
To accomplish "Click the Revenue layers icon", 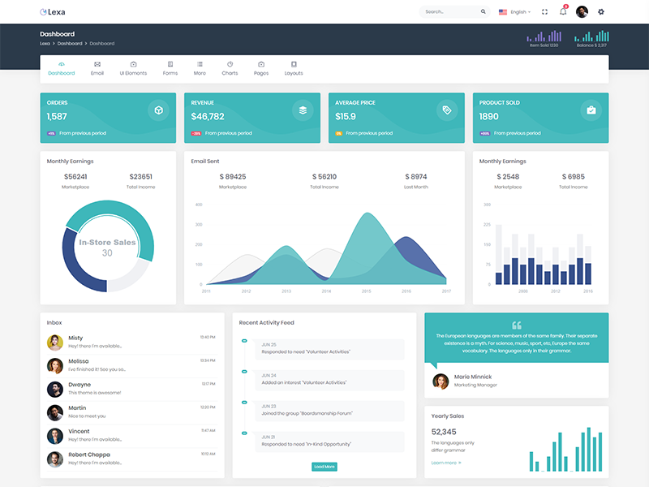I will click(303, 110).
